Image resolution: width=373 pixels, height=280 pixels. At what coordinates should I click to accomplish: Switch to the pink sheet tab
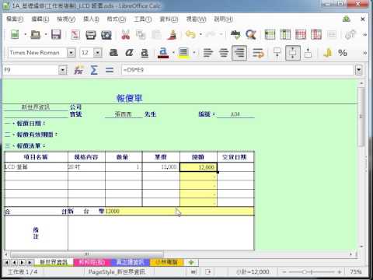[x=92, y=262]
